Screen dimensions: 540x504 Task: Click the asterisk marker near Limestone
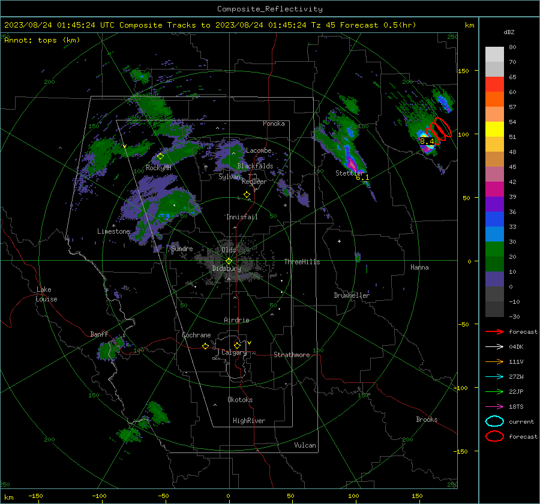[x=113, y=226]
